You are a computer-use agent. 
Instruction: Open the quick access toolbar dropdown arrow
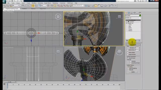[23, 1]
